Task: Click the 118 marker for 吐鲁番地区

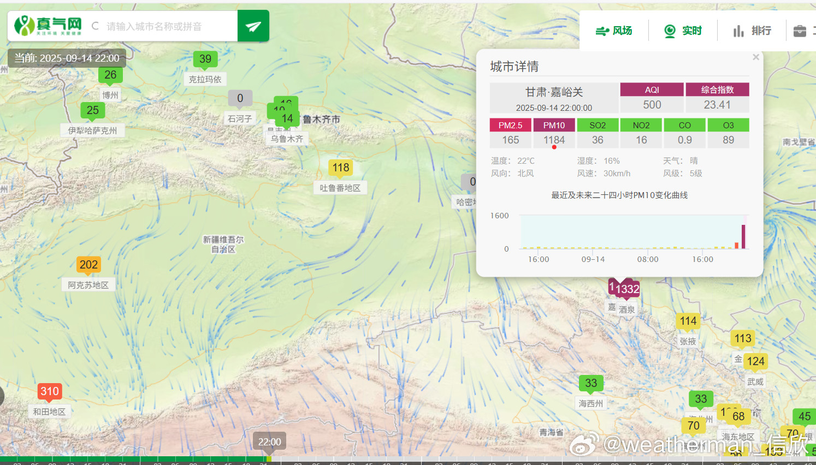Action: [x=341, y=168]
